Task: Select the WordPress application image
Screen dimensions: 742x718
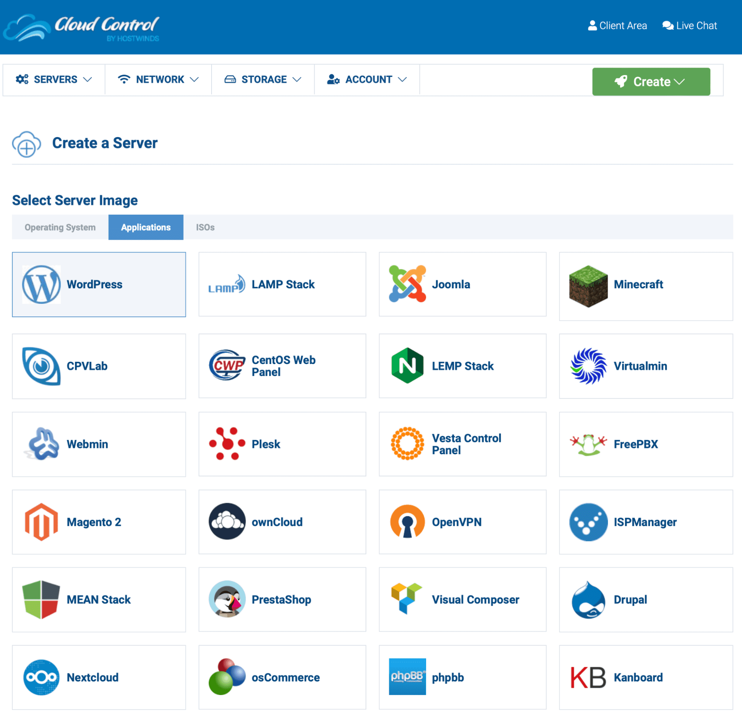Action: (99, 285)
